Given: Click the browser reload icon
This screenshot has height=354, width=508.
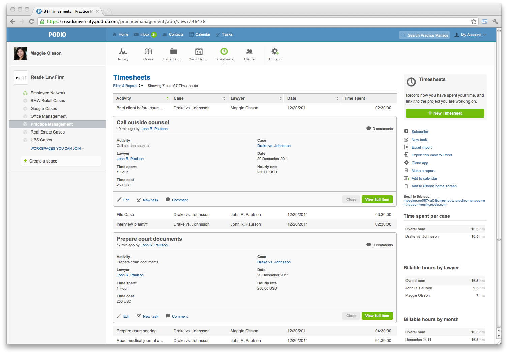Looking at the screenshot, I should pyautogui.click(x=31, y=21).
